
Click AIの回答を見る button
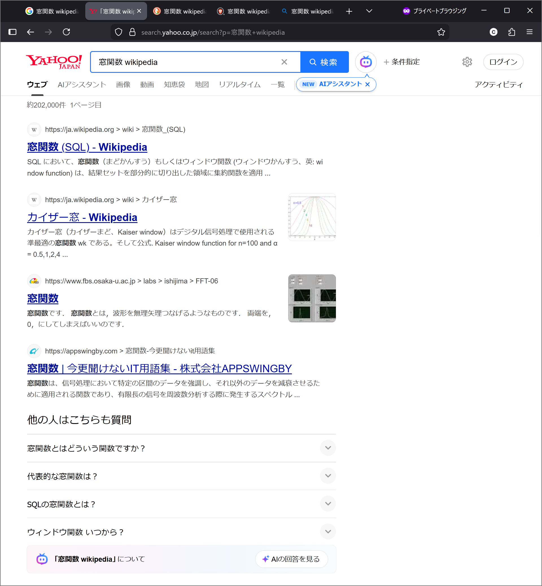pos(291,559)
